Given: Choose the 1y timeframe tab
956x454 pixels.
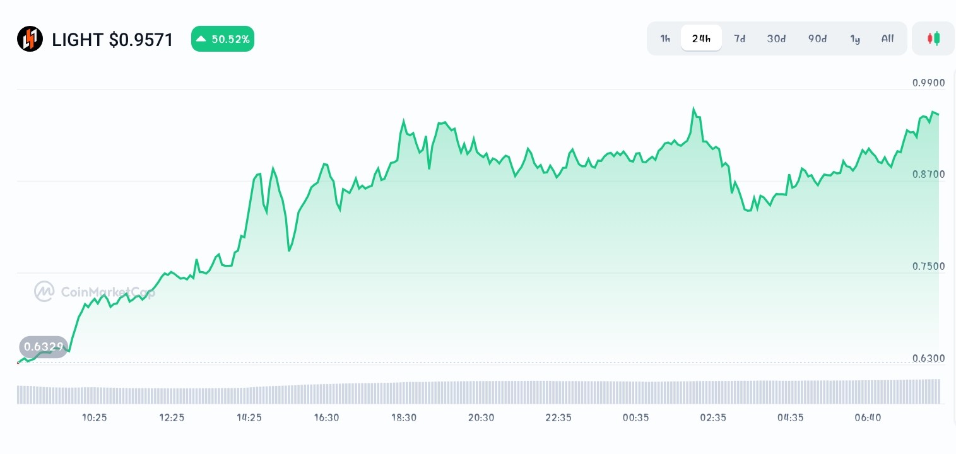Looking at the screenshot, I should tap(855, 38).
